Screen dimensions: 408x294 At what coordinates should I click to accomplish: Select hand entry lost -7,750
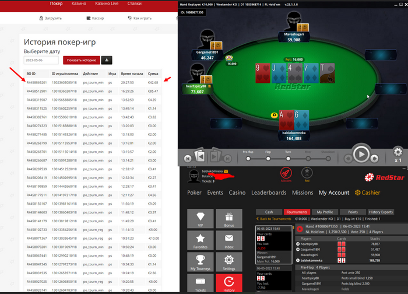tap(274, 279)
